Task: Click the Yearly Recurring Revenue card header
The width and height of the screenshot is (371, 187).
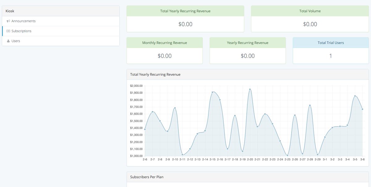Action: [x=248, y=43]
